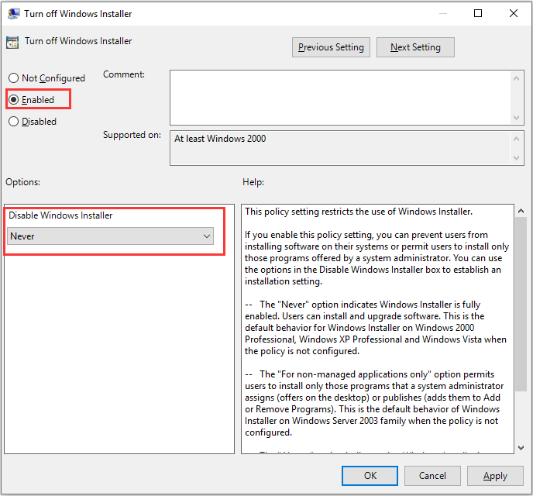This screenshot has width=533, height=496.
Task: Click Supported on box scroll down arrow
Action: pos(516,158)
